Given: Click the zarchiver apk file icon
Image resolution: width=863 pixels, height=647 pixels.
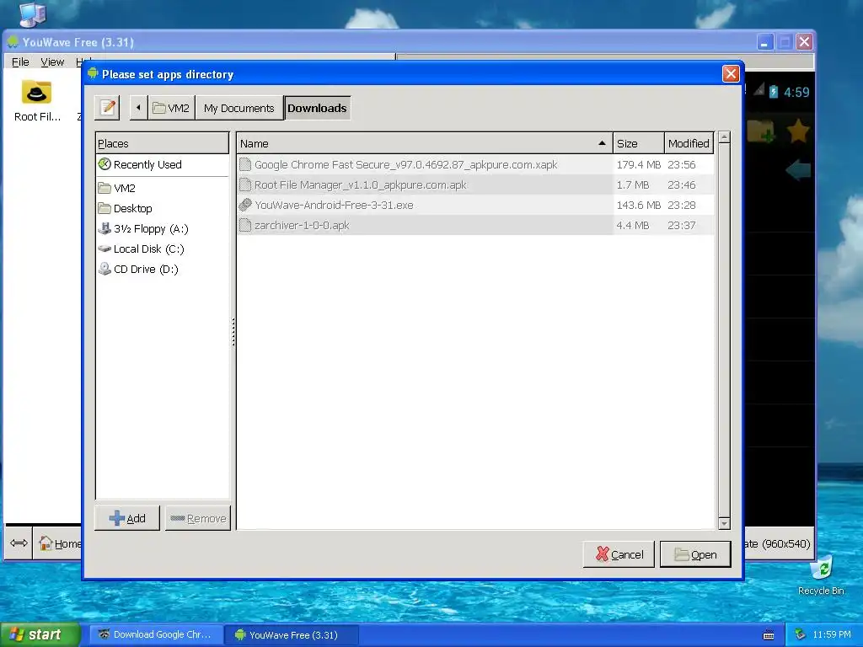Looking at the screenshot, I should (x=245, y=225).
